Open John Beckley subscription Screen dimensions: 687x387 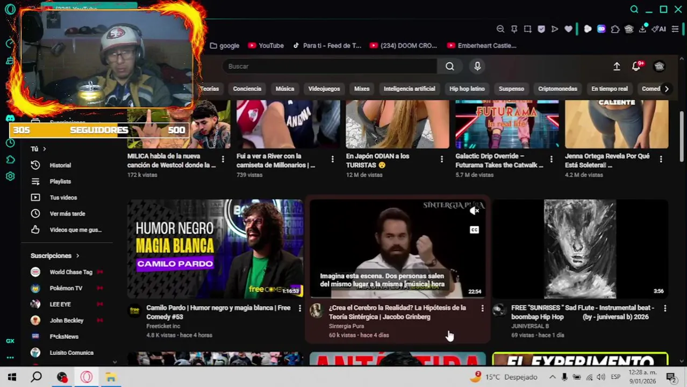tap(67, 320)
